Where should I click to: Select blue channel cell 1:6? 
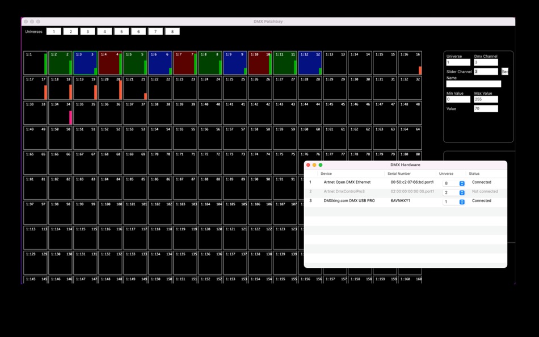160,63
